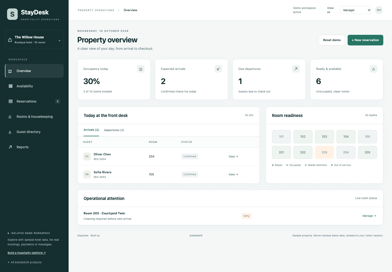
Task: Open Build a hospitality platform link
Action: click(27, 253)
